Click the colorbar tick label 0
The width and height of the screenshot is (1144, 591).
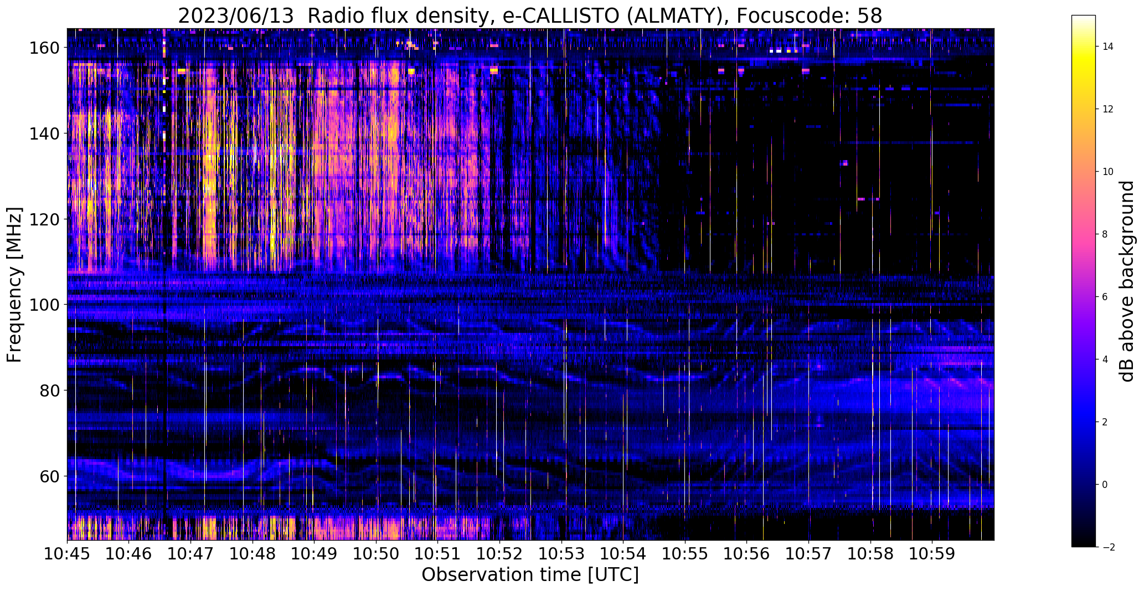[1105, 485]
